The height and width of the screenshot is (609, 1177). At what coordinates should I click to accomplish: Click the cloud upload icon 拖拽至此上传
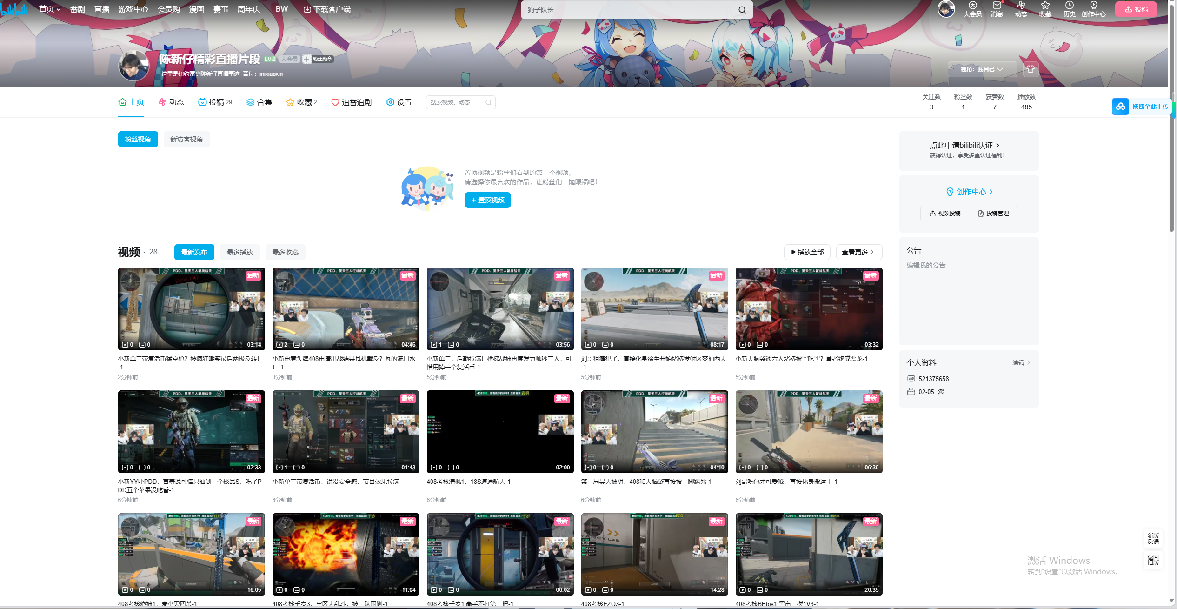point(1121,107)
